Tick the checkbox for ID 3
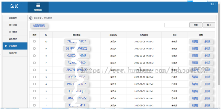 [34, 91]
